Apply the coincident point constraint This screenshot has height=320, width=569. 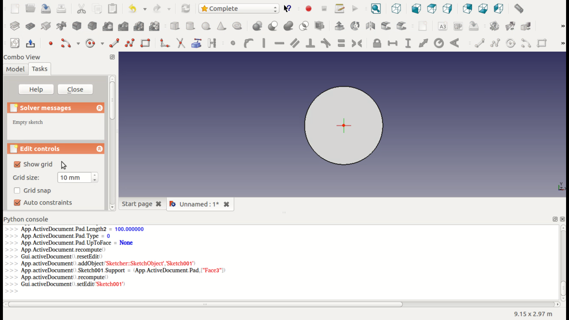pos(233,43)
